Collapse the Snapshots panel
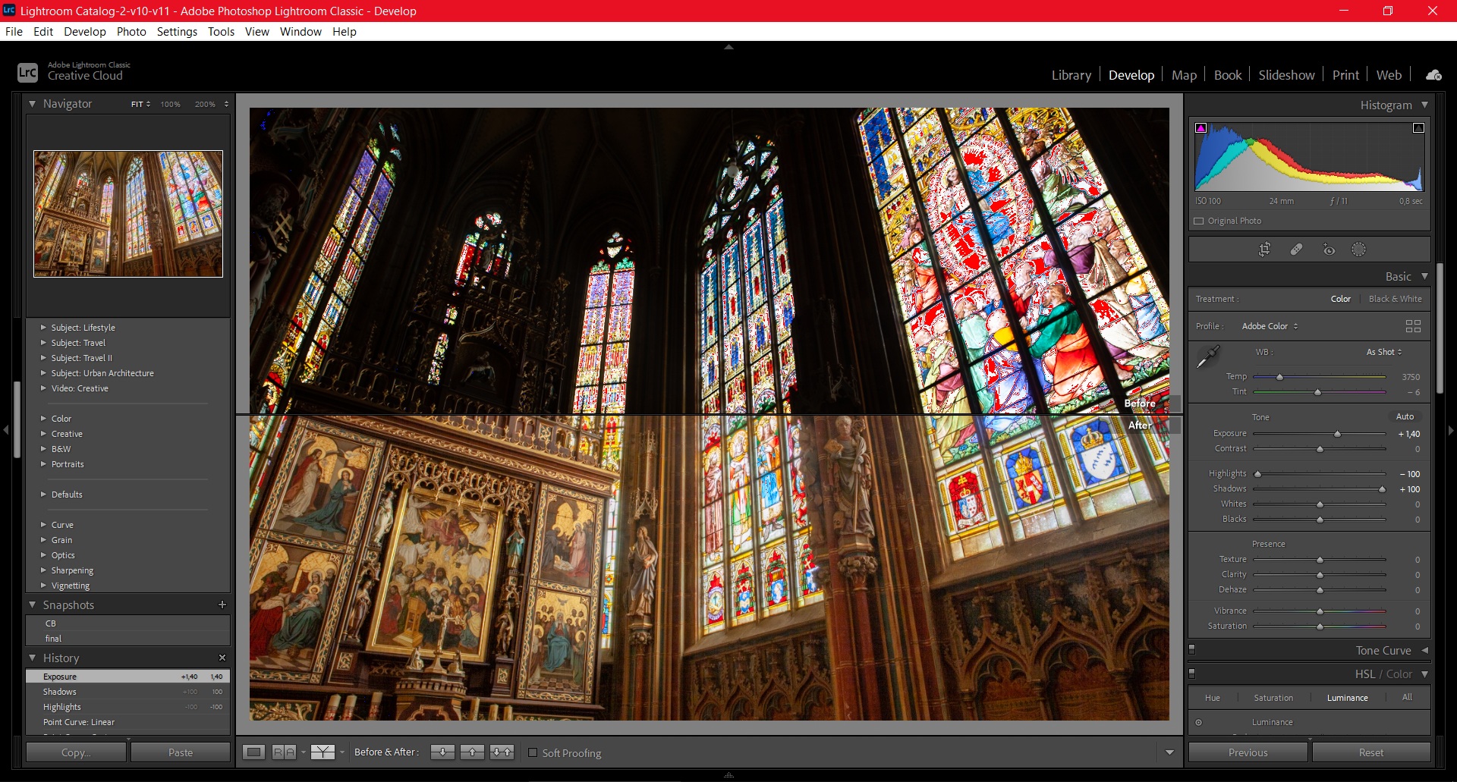 (33, 605)
